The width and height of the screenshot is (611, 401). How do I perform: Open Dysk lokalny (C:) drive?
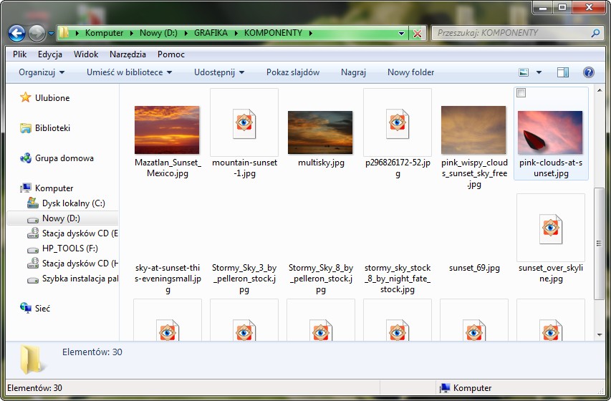tap(73, 203)
